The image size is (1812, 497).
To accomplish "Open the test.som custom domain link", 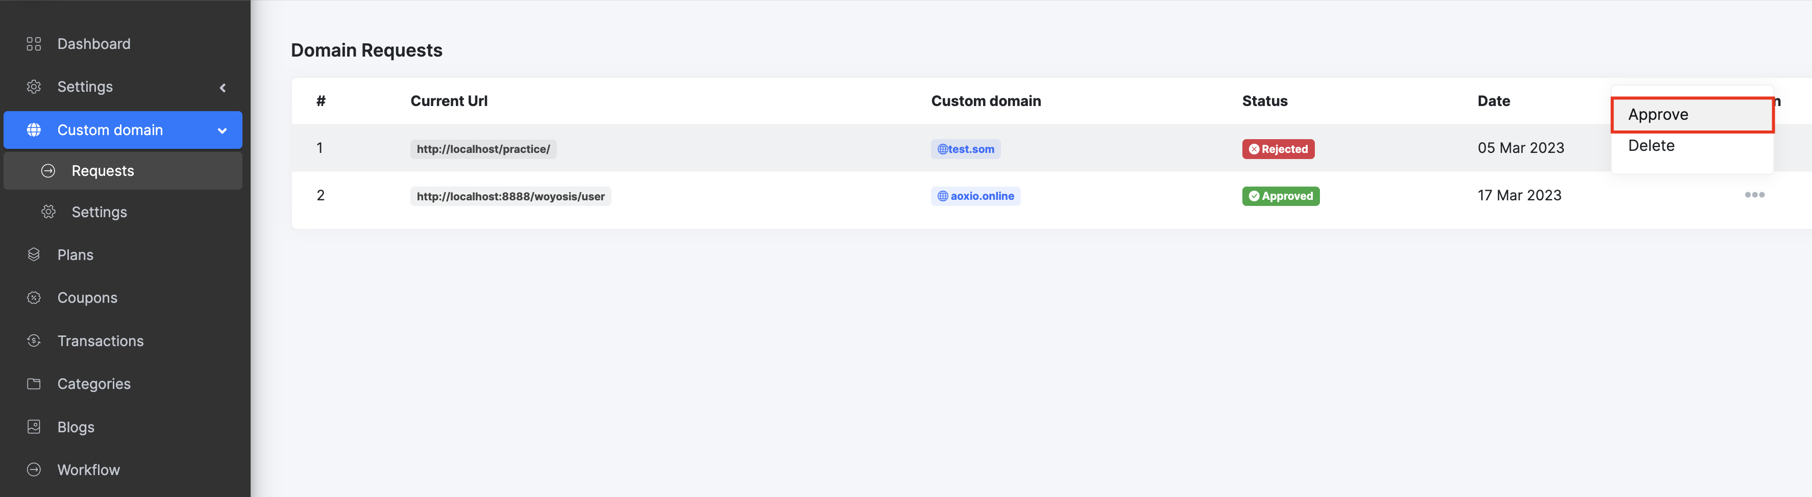I will 966,149.
